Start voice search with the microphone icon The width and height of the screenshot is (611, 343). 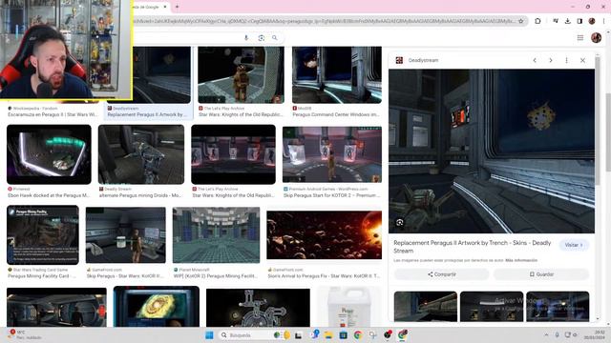click(x=246, y=38)
